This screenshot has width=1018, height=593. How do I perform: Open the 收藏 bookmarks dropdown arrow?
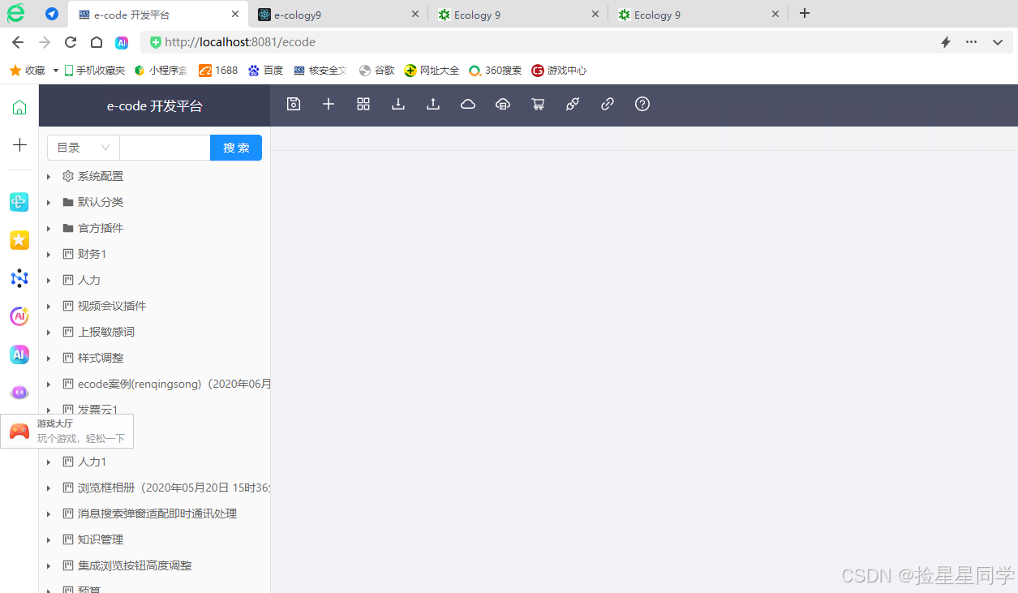56,71
